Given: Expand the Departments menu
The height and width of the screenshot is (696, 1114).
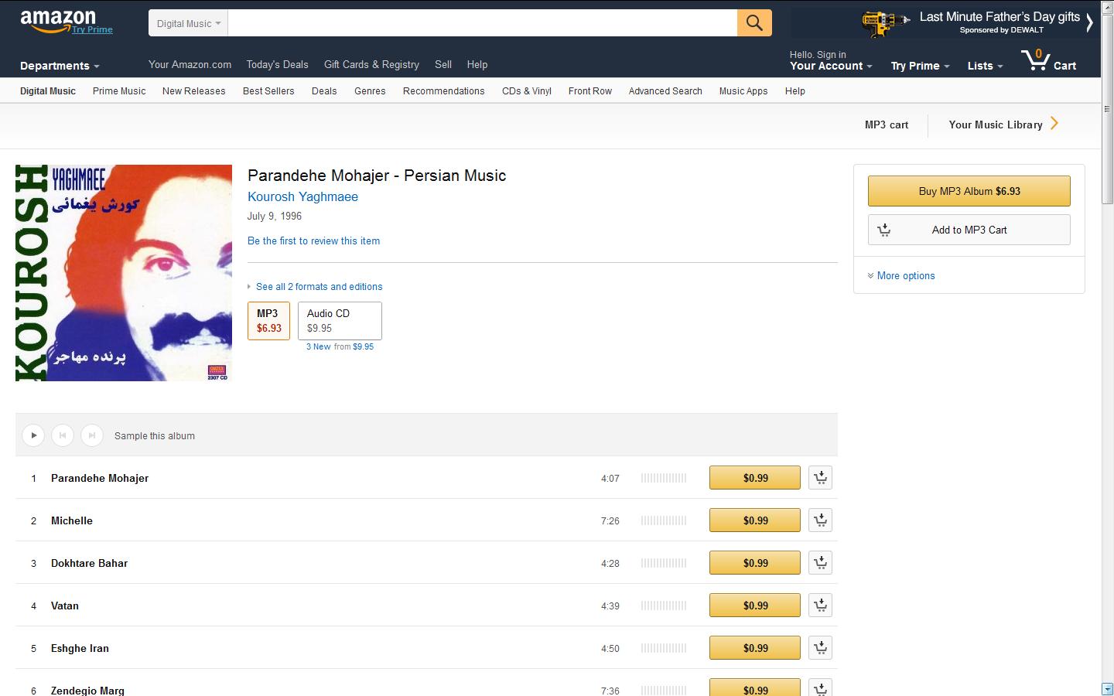Looking at the screenshot, I should tap(60, 66).
